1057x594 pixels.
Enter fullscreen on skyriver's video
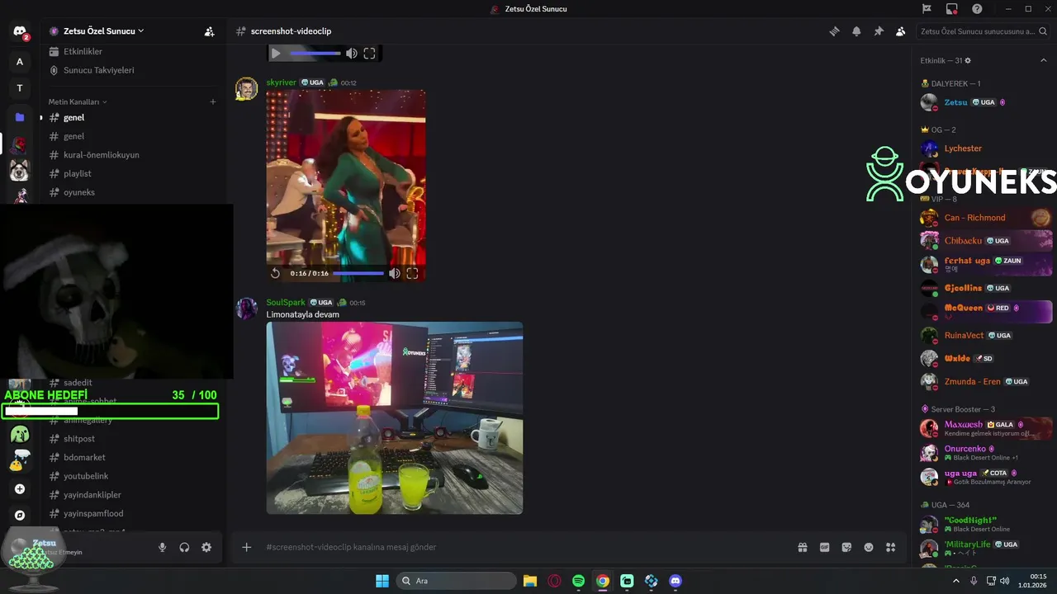412,273
